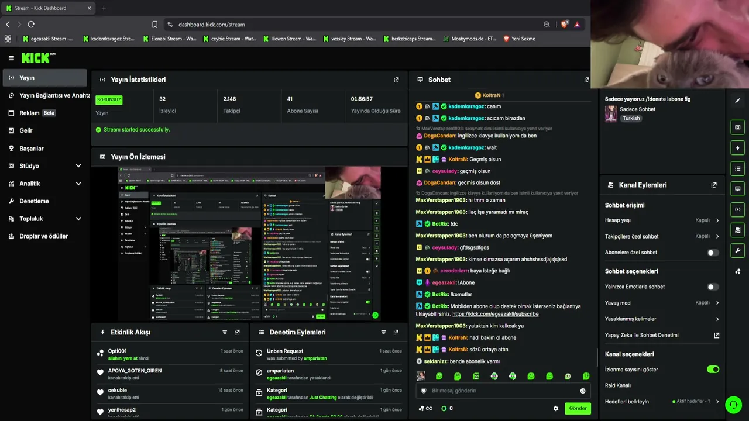Open the support headset chat bubble
Image resolution: width=749 pixels, height=421 pixels.
[x=733, y=405]
